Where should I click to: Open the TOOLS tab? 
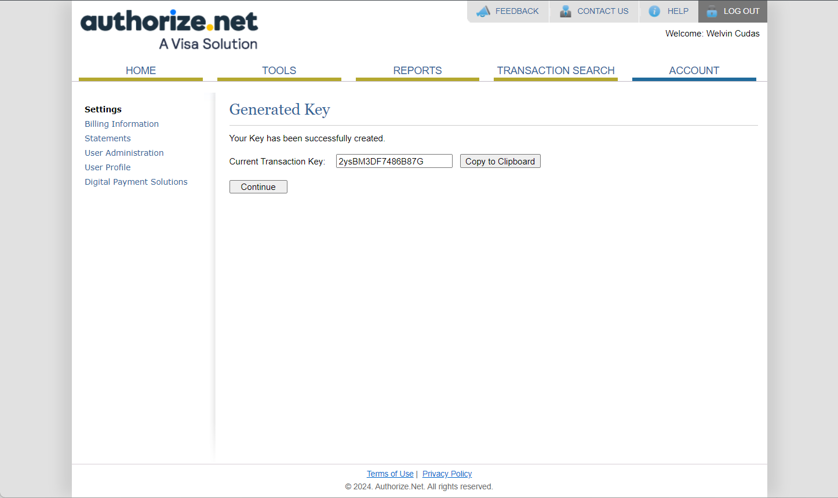pyautogui.click(x=279, y=71)
